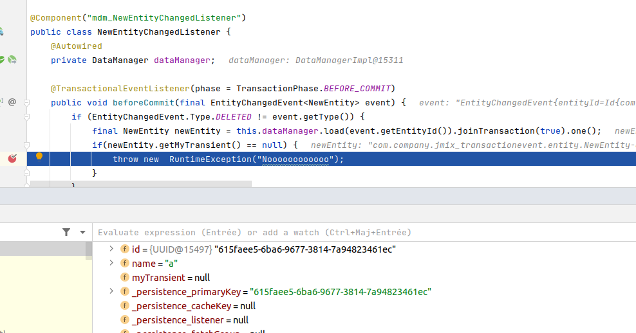Click the BEFORE_COMMIT constant
This screenshot has width=636, height=333.
pos(357,89)
